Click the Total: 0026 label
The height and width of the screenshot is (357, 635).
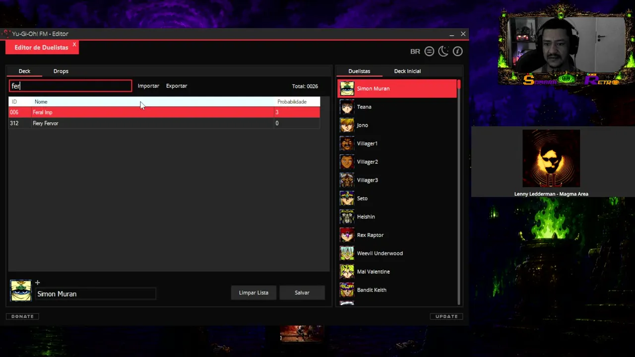(x=305, y=86)
